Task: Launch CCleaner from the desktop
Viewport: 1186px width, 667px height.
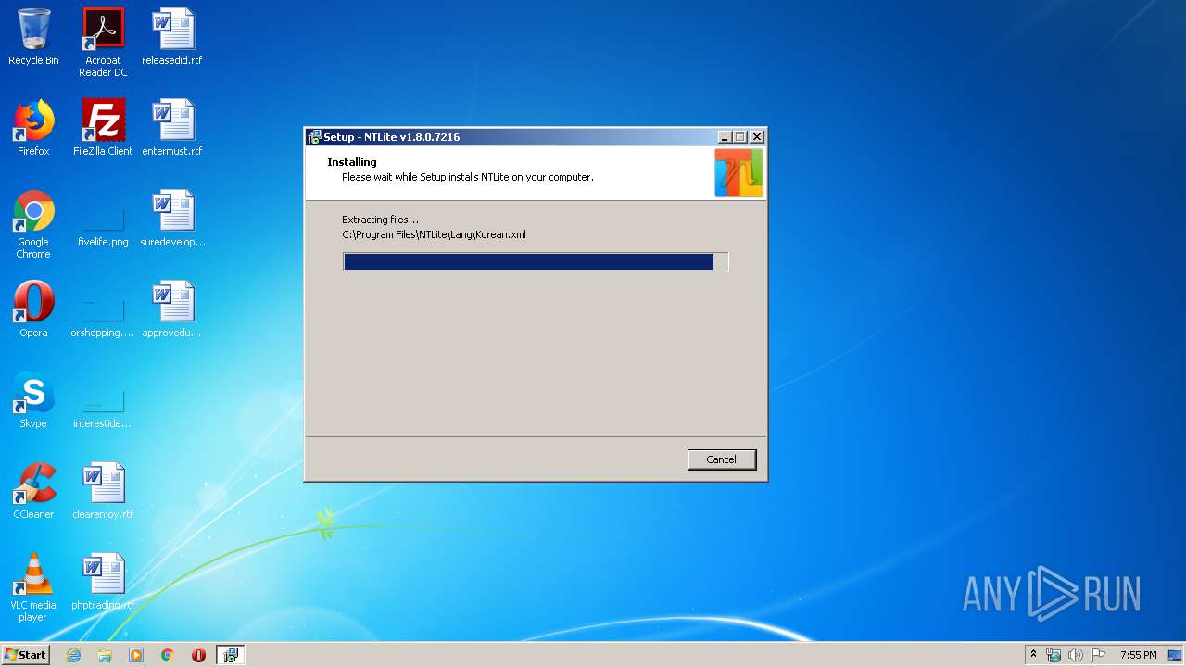Action: (x=33, y=491)
